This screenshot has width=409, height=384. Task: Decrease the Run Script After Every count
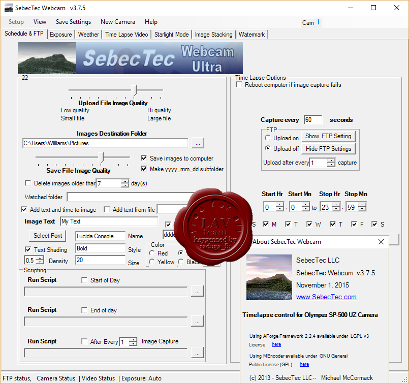pyautogui.click(x=133, y=343)
